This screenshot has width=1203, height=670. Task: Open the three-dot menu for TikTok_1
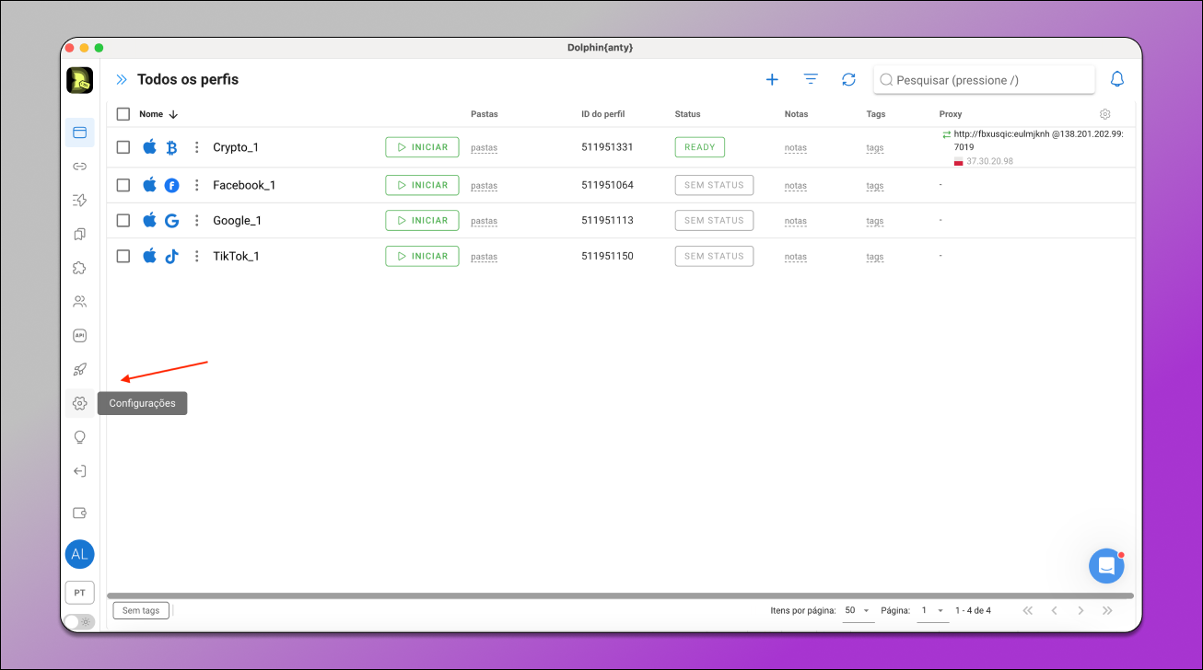(x=196, y=257)
